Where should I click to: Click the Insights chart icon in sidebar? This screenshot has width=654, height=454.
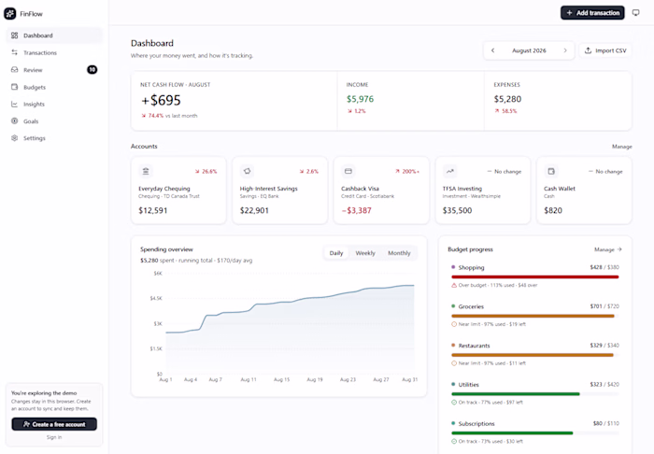[15, 104]
